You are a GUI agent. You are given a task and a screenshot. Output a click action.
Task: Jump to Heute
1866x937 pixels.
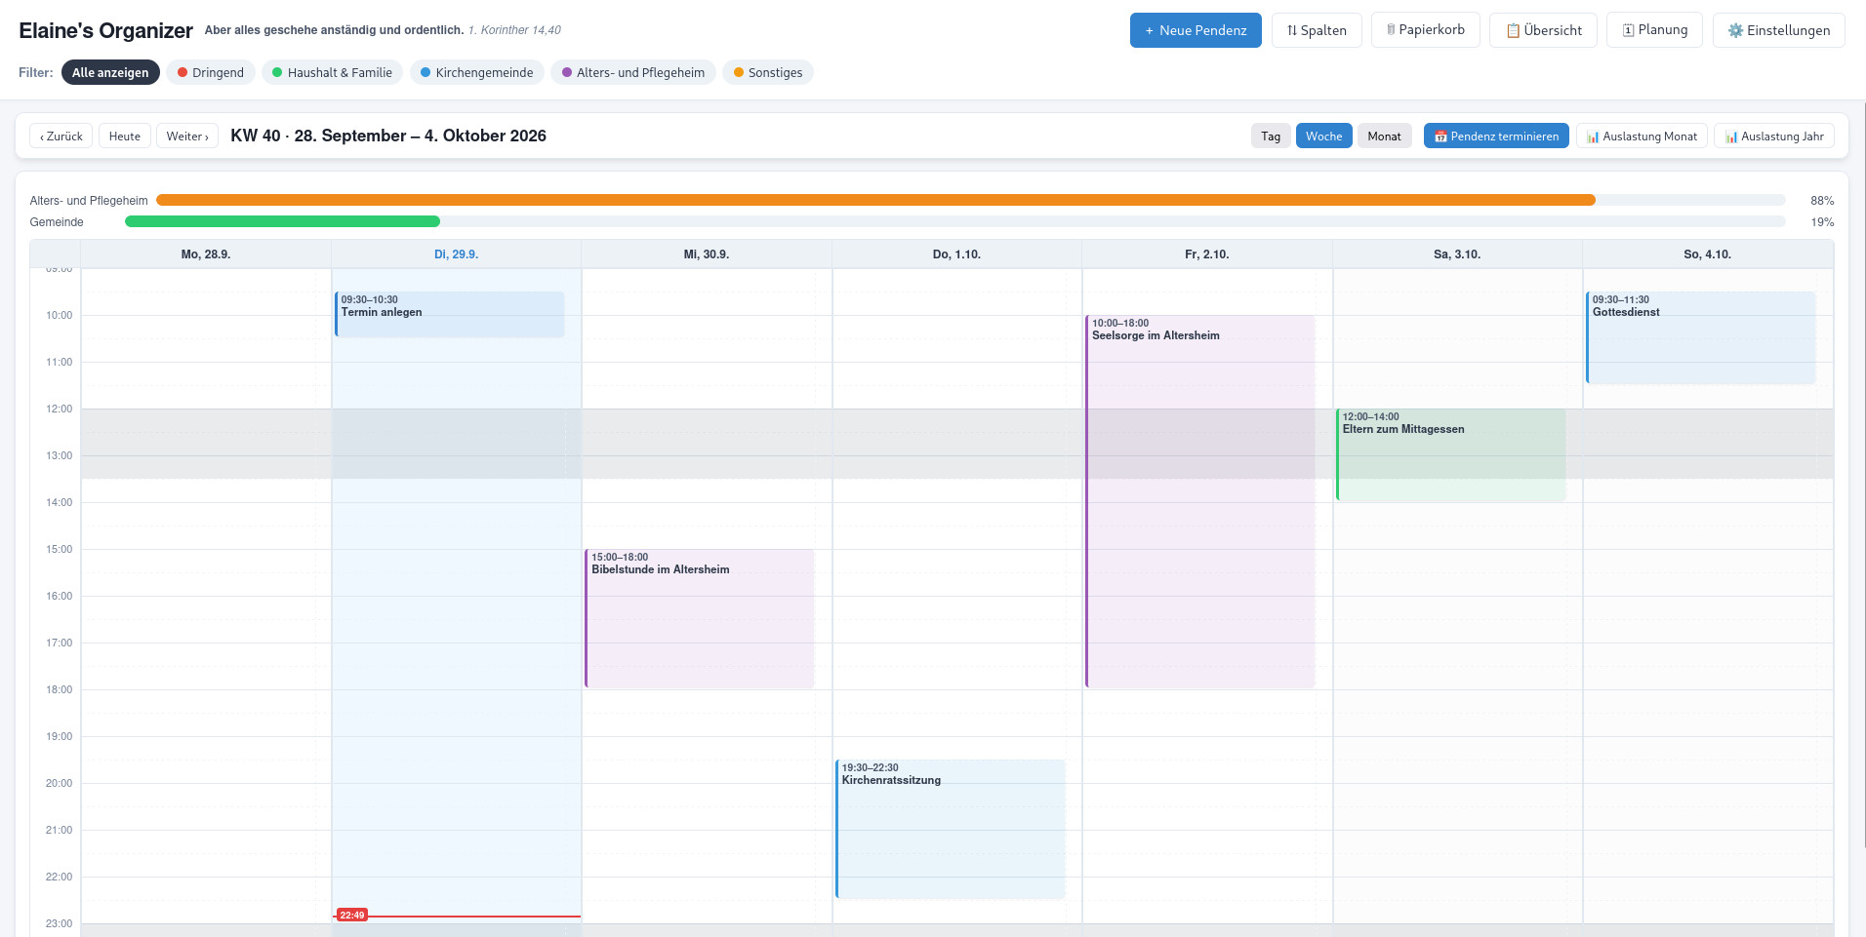pos(125,136)
